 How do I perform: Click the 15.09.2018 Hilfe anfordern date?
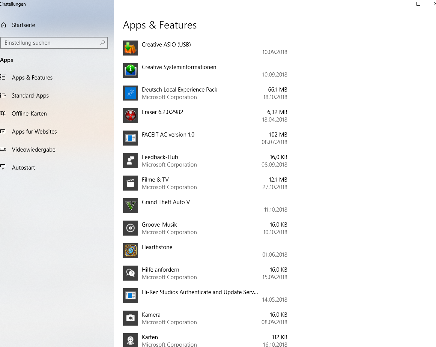click(x=275, y=277)
